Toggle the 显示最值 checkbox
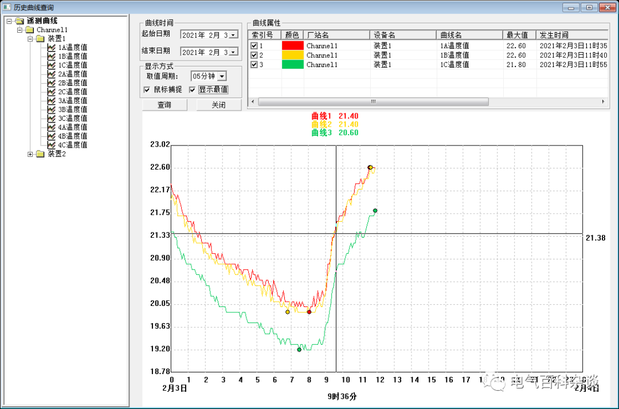 coord(192,90)
